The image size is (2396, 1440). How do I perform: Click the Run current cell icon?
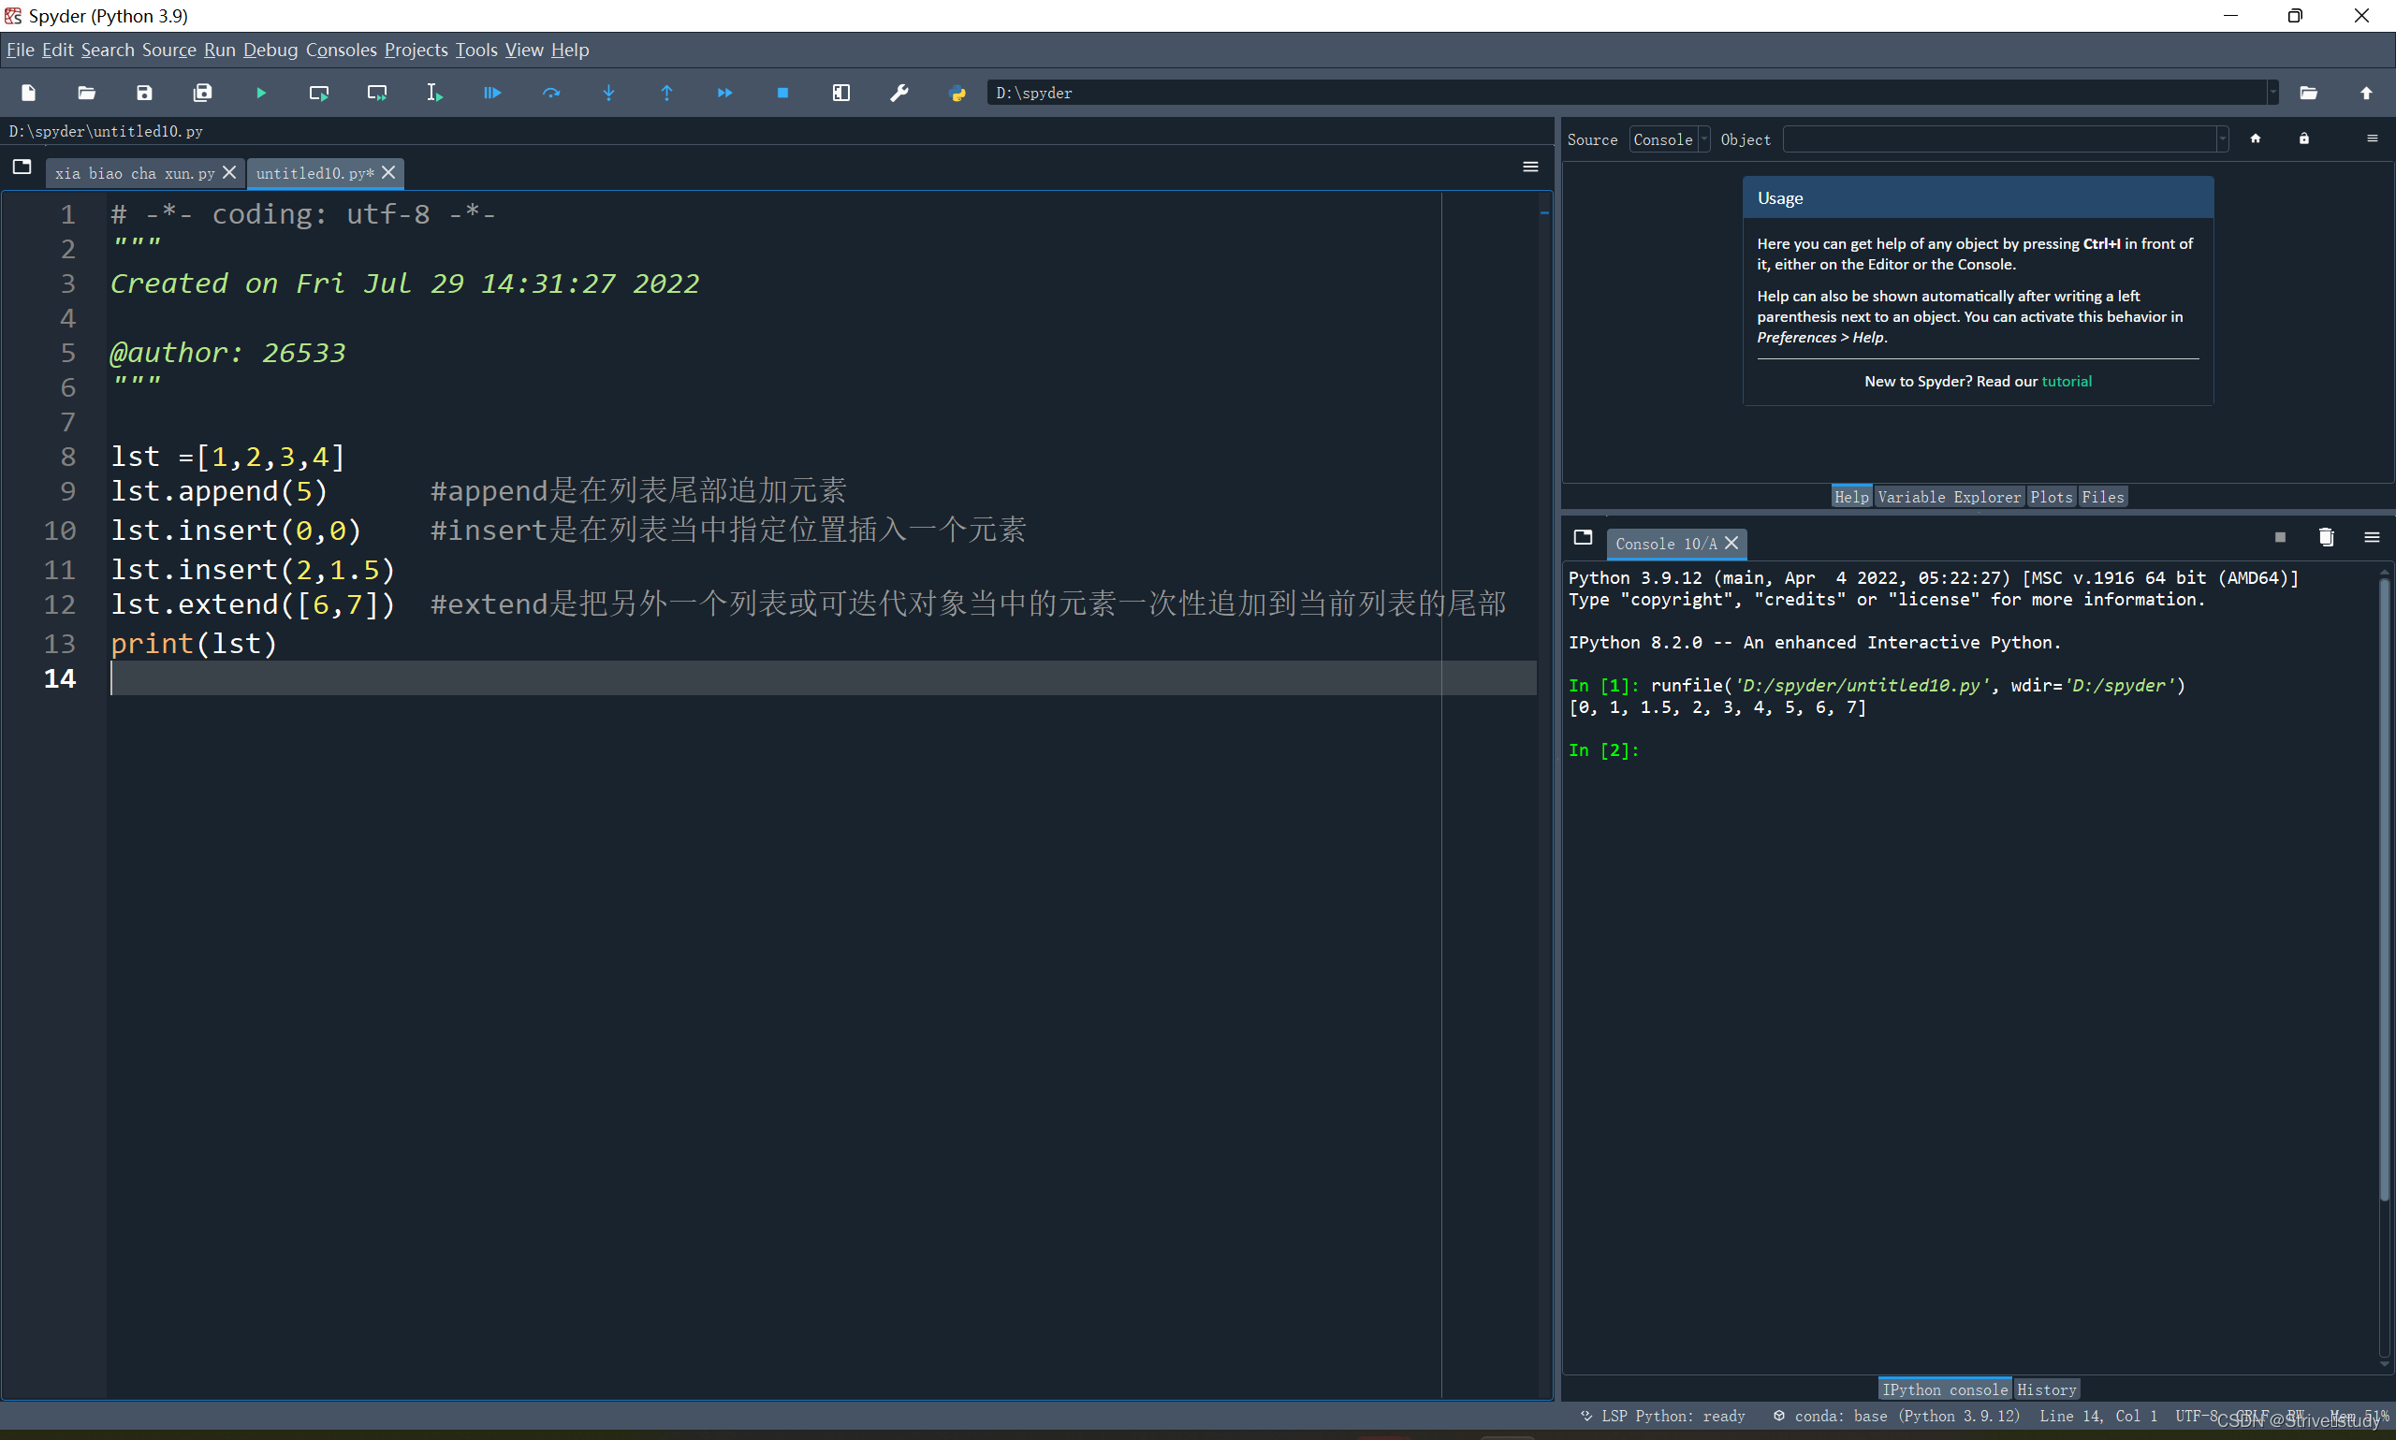(x=318, y=94)
